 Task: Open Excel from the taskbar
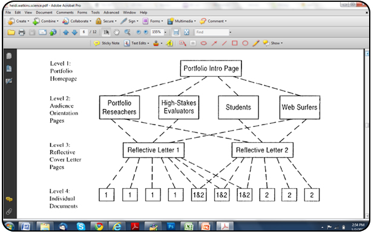[188, 226]
